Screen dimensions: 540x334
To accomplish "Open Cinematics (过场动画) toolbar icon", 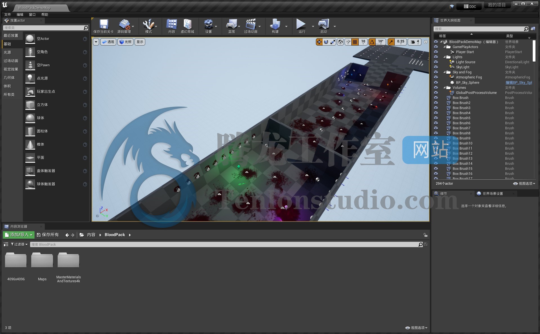I will [251, 24].
